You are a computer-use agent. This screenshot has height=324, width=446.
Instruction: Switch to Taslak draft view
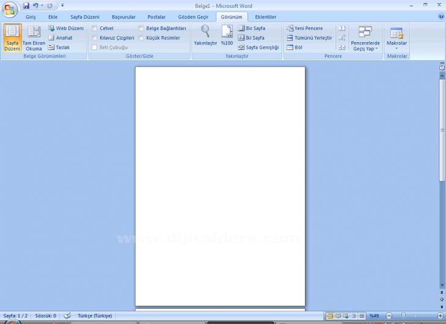click(x=59, y=48)
